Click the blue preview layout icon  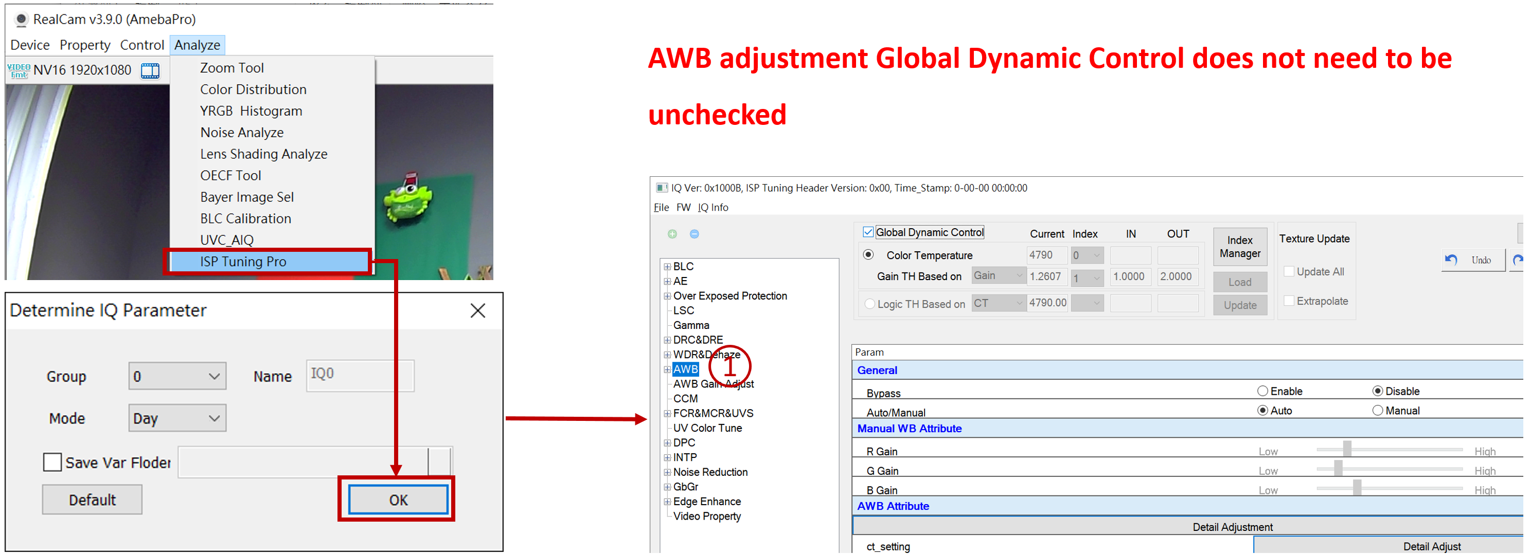click(150, 70)
